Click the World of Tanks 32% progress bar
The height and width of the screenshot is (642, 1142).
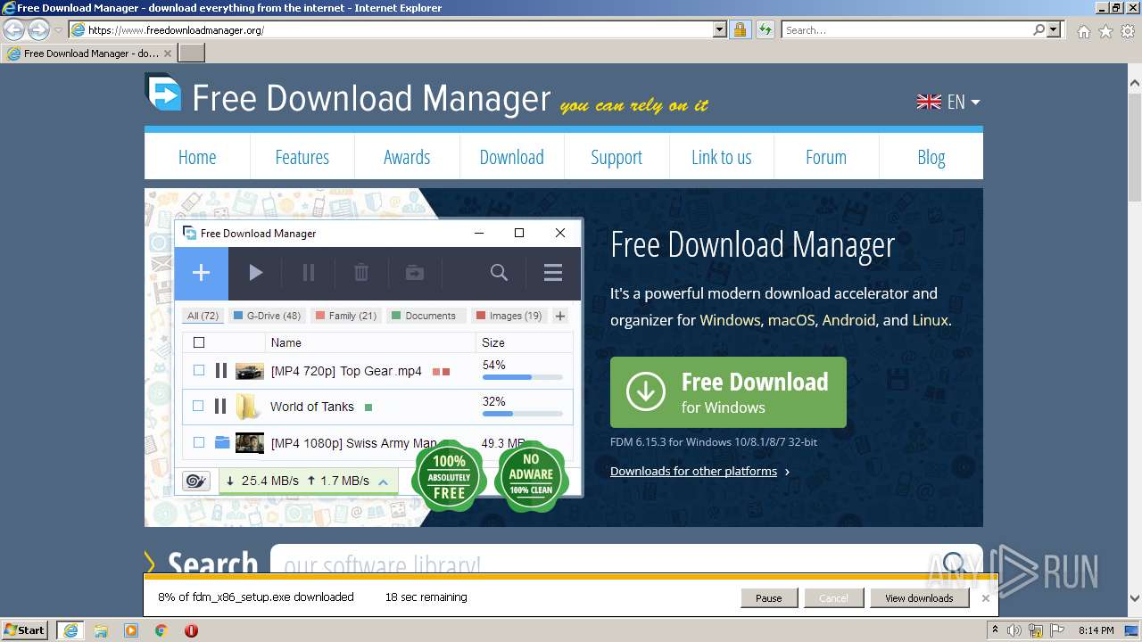click(x=525, y=414)
